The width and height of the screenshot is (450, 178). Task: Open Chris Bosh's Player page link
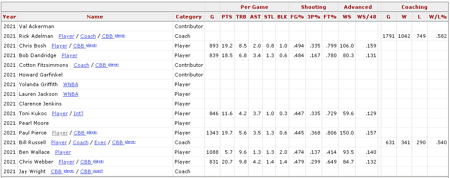(60, 46)
